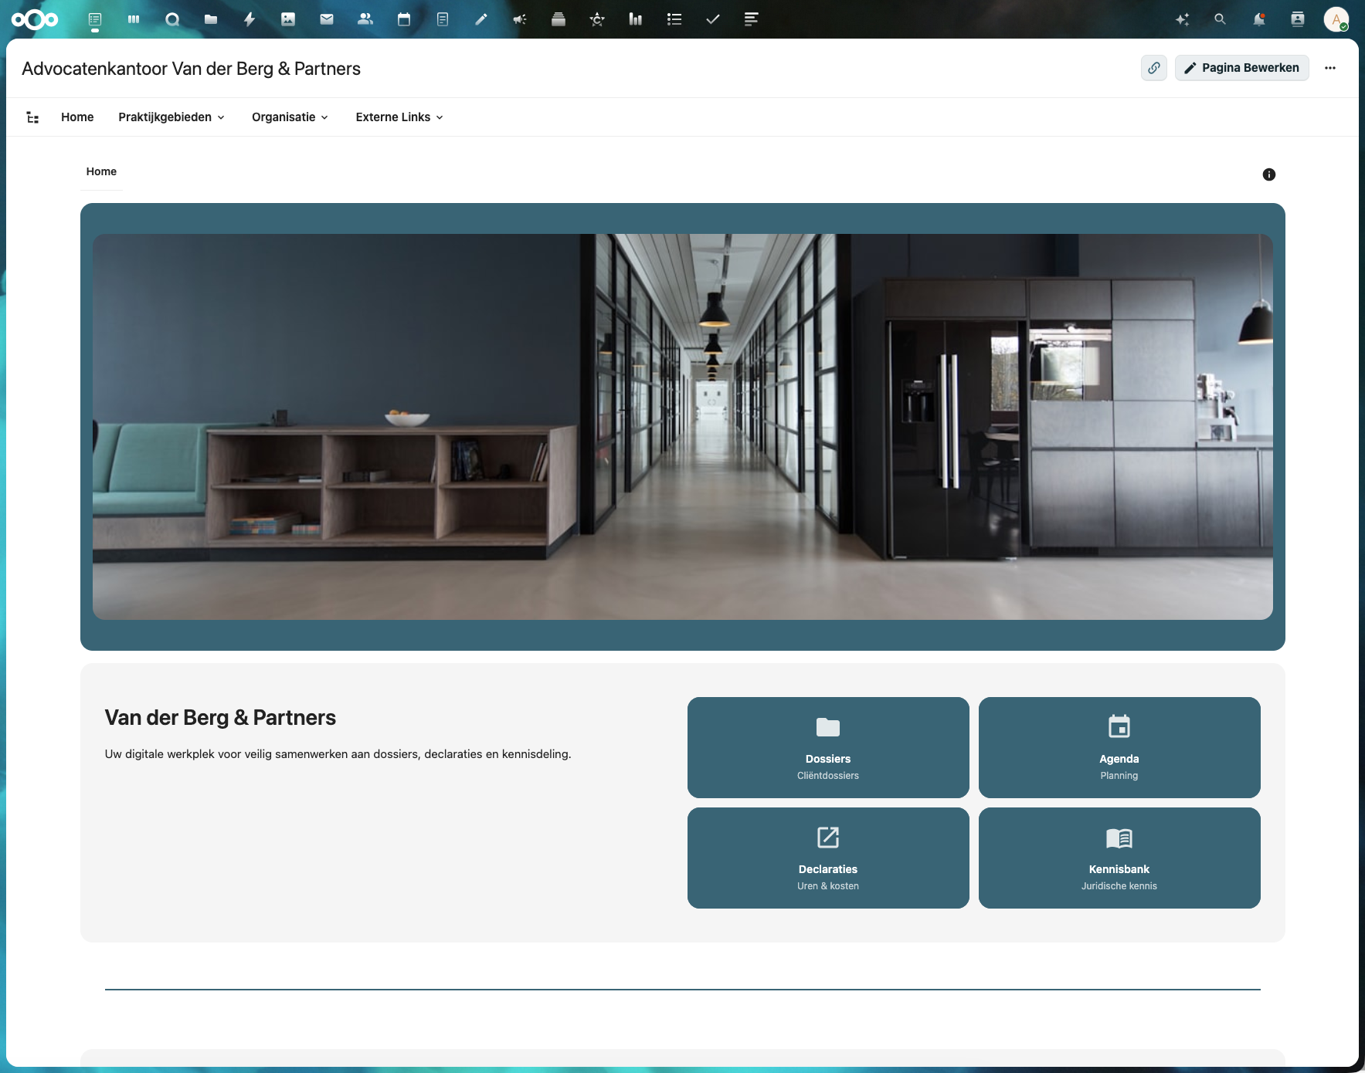
Task: Open the Talk chat app
Action: (172, 19)
